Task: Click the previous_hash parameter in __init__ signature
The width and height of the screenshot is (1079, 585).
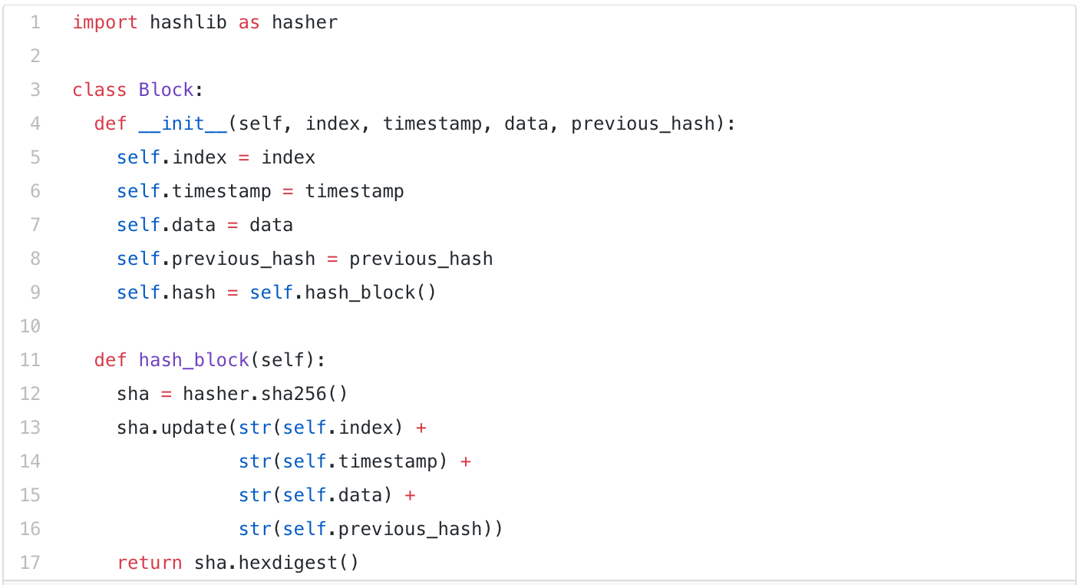Action: coord(642,124)
